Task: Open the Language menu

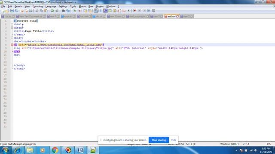Action: pos(51,6)
